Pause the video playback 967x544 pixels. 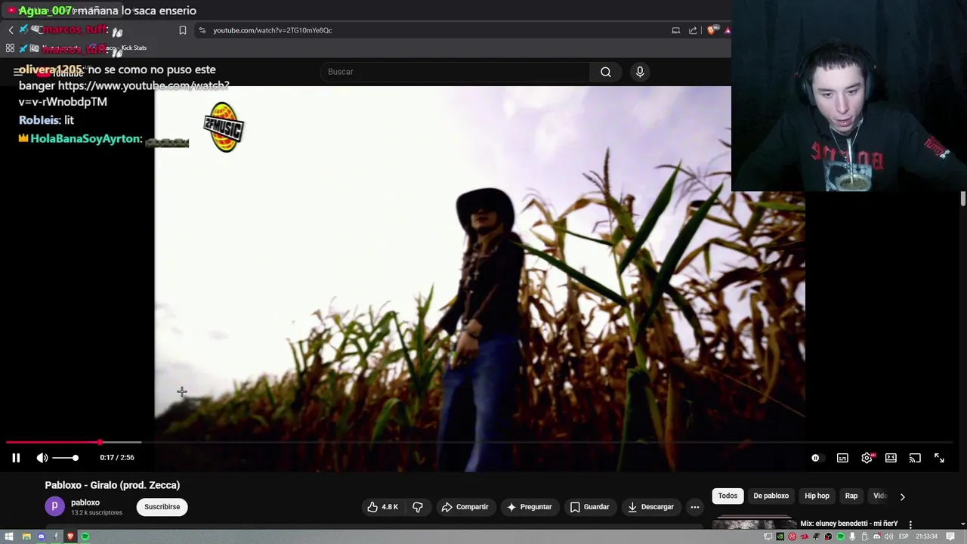[x=16, y=458]
